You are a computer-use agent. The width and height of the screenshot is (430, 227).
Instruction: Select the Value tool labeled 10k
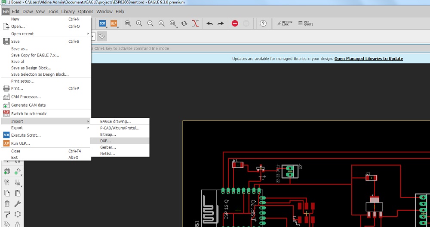tap(17, 182)
